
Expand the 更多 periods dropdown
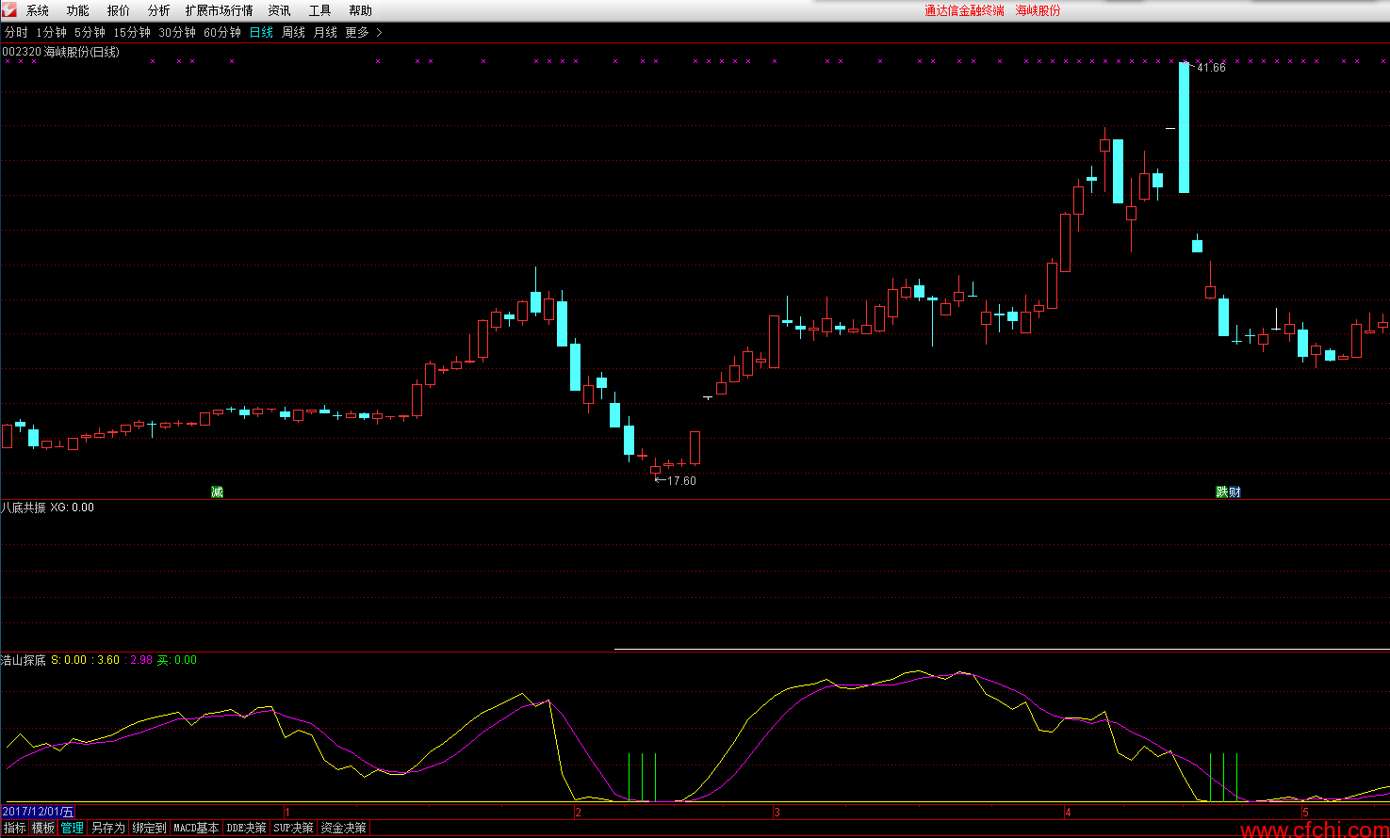(357, 32)
